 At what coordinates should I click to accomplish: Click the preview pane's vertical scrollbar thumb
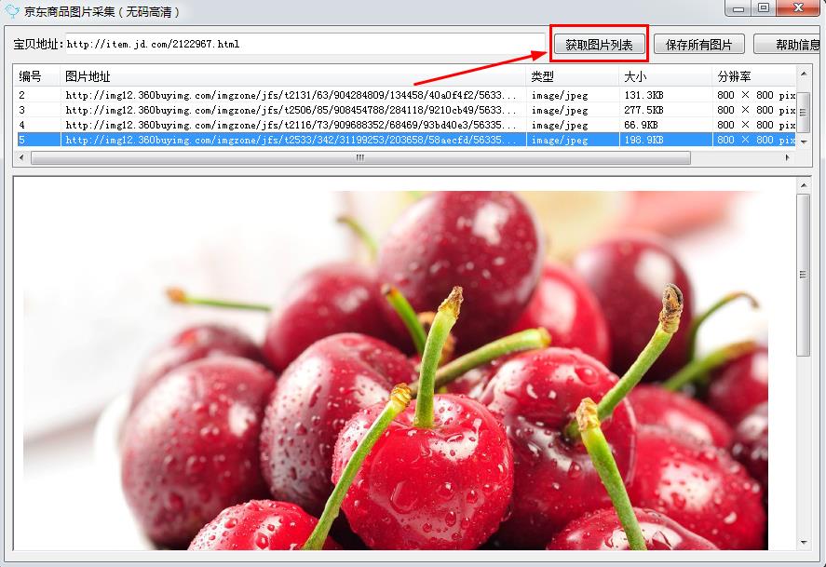[x=804, y=275]
